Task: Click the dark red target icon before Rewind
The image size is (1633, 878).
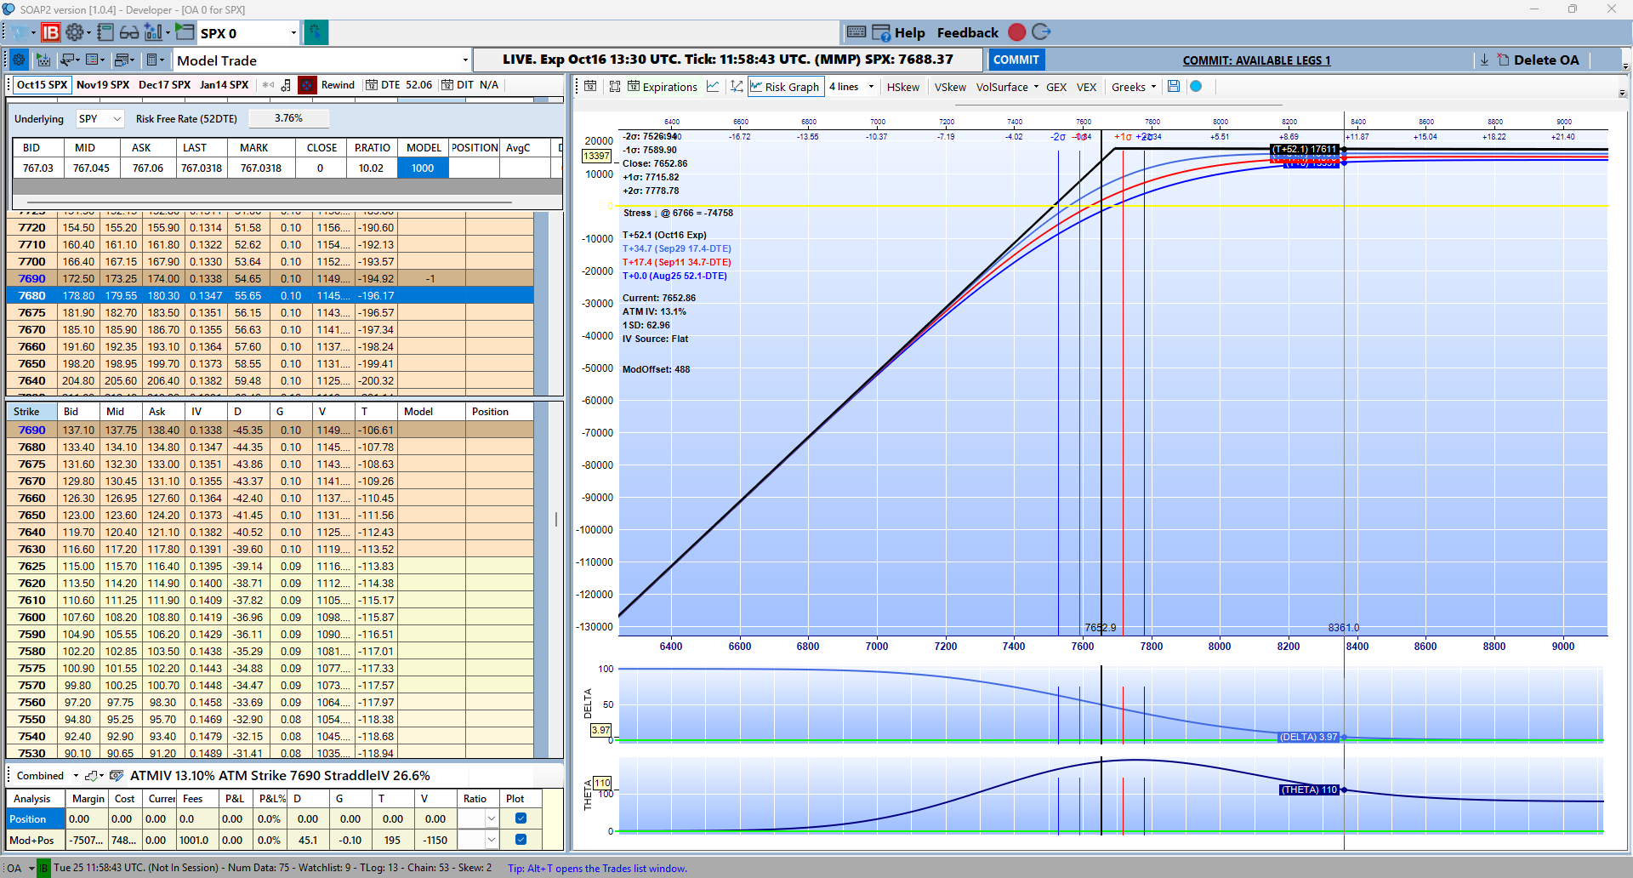Action: [x=307, y=85]
